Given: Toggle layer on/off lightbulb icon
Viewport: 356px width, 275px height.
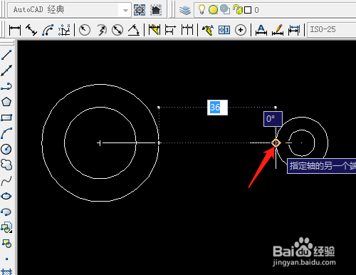Looking at the screenshot, I should pos(201,10).
